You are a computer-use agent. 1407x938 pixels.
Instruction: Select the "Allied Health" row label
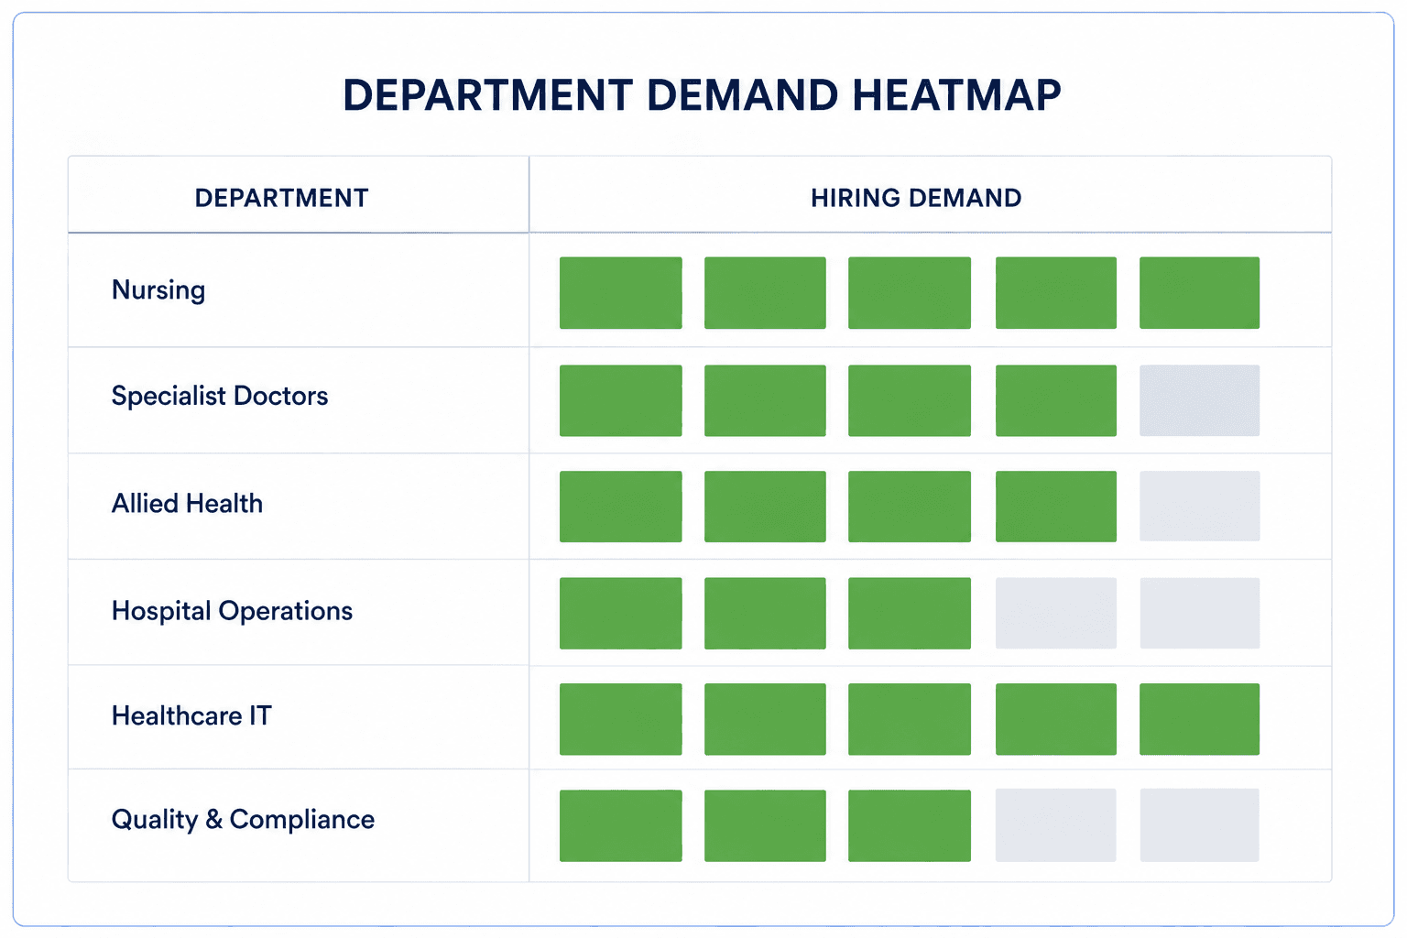coord(187,503)
